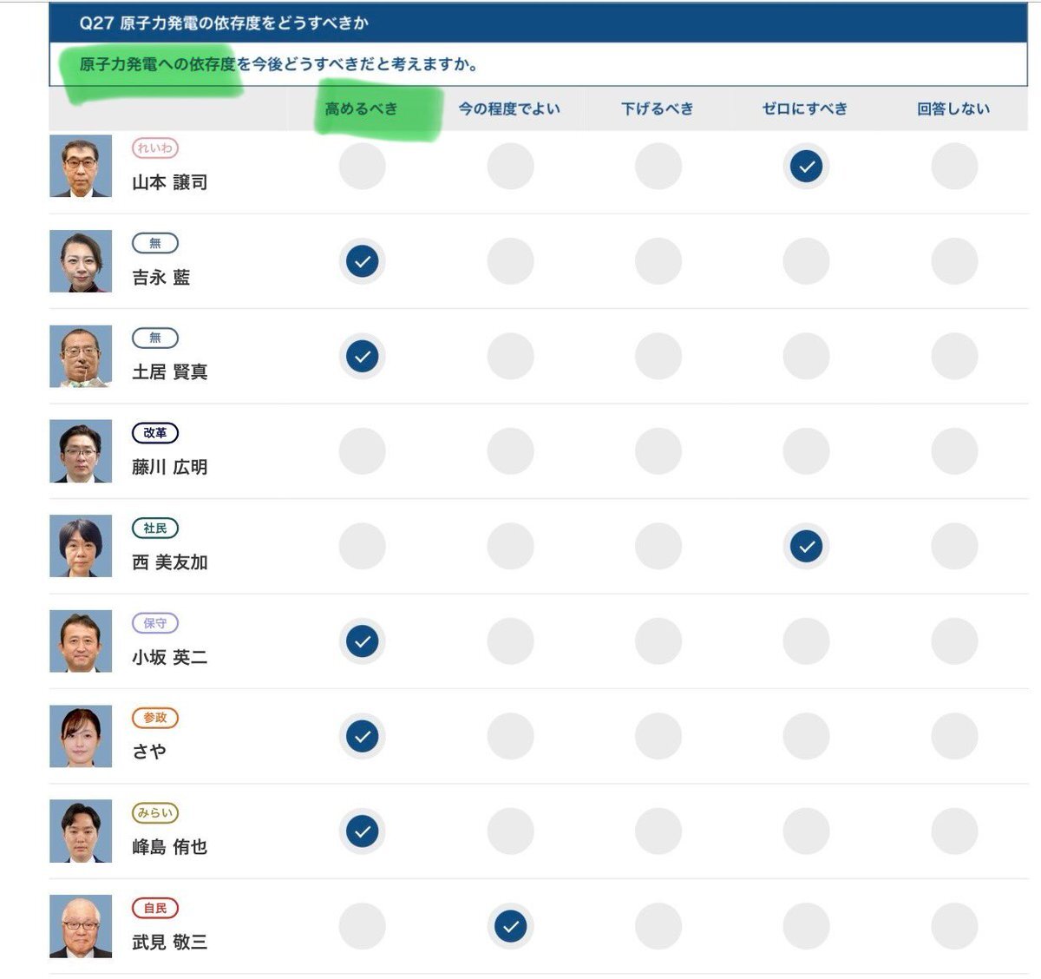Screen dimensions: 1041x979
Task: Select the れいわ party badge
Action: click(x=154, y=148)
